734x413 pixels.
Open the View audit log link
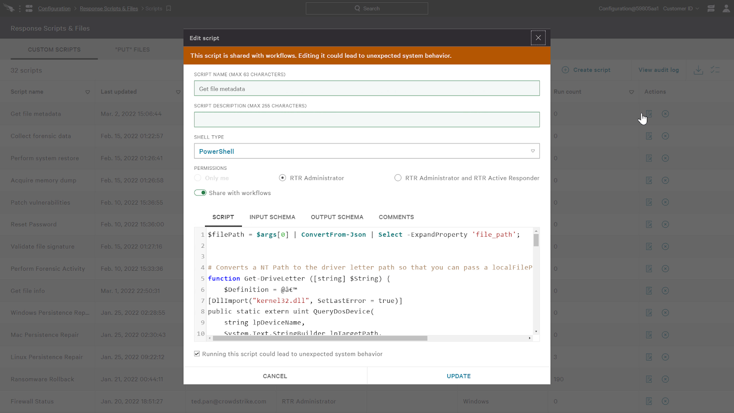658,70
